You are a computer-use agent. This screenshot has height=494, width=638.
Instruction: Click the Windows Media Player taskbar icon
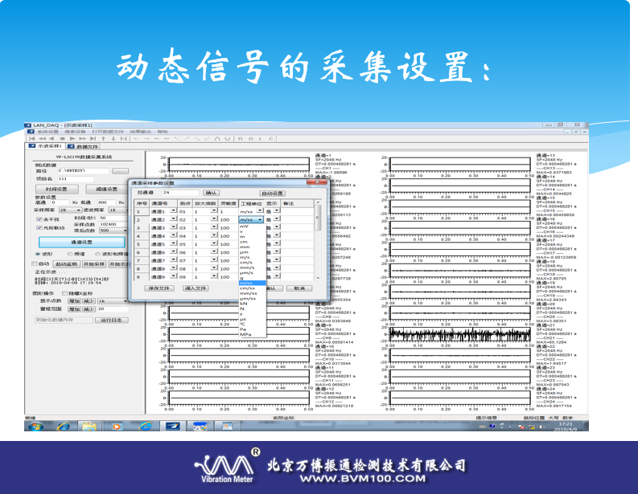point(117,426)
